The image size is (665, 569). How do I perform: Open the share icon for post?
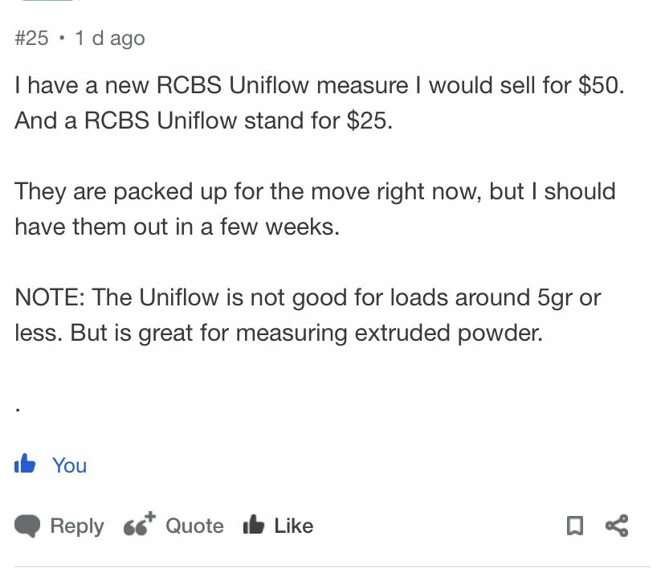point(617,526)
